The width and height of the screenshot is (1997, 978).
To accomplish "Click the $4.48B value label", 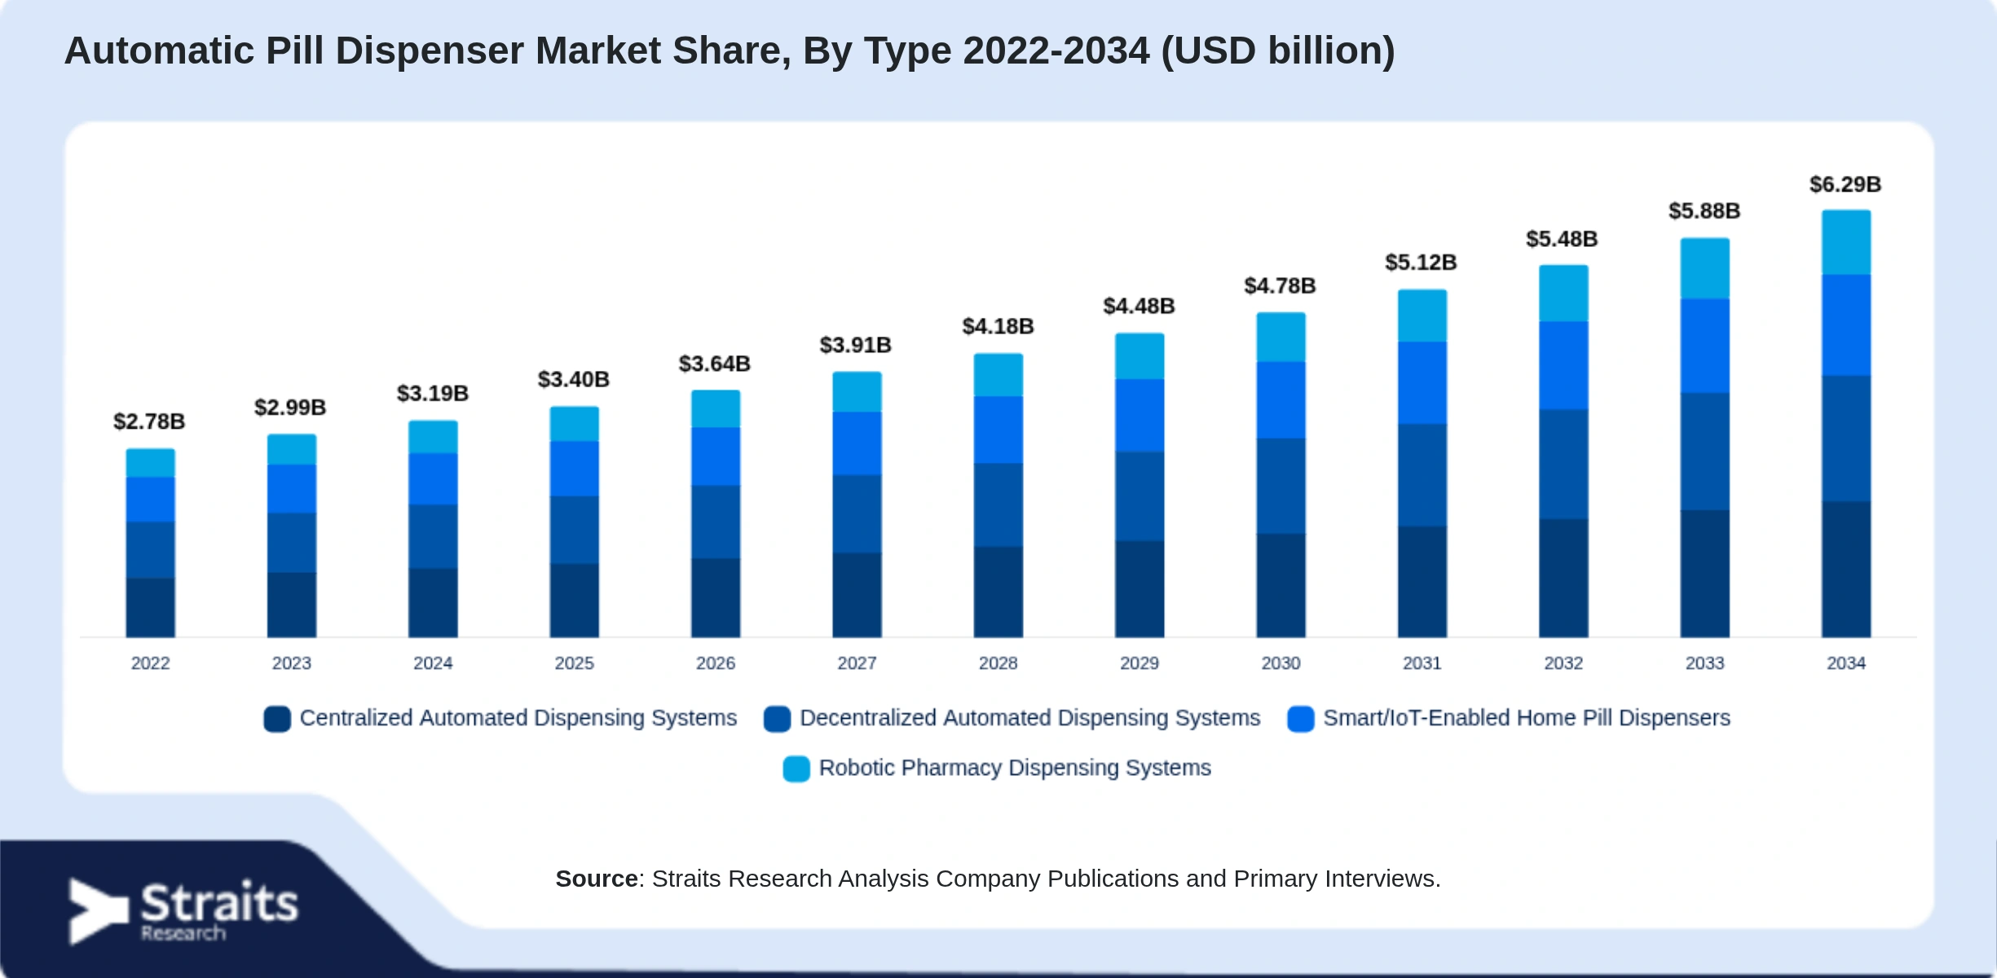I will pos(1140,306).
